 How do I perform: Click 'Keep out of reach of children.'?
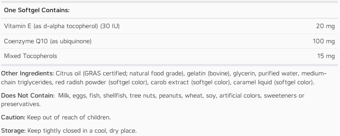click(x=69, y=118)
